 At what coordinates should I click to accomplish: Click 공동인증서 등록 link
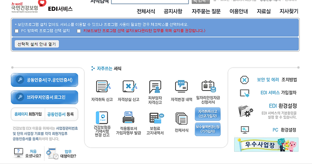pos(60,114)
